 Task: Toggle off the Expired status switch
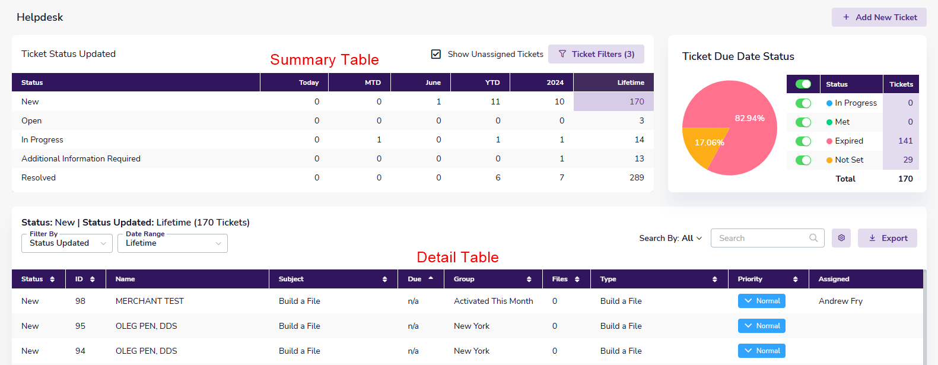[803, 141]
